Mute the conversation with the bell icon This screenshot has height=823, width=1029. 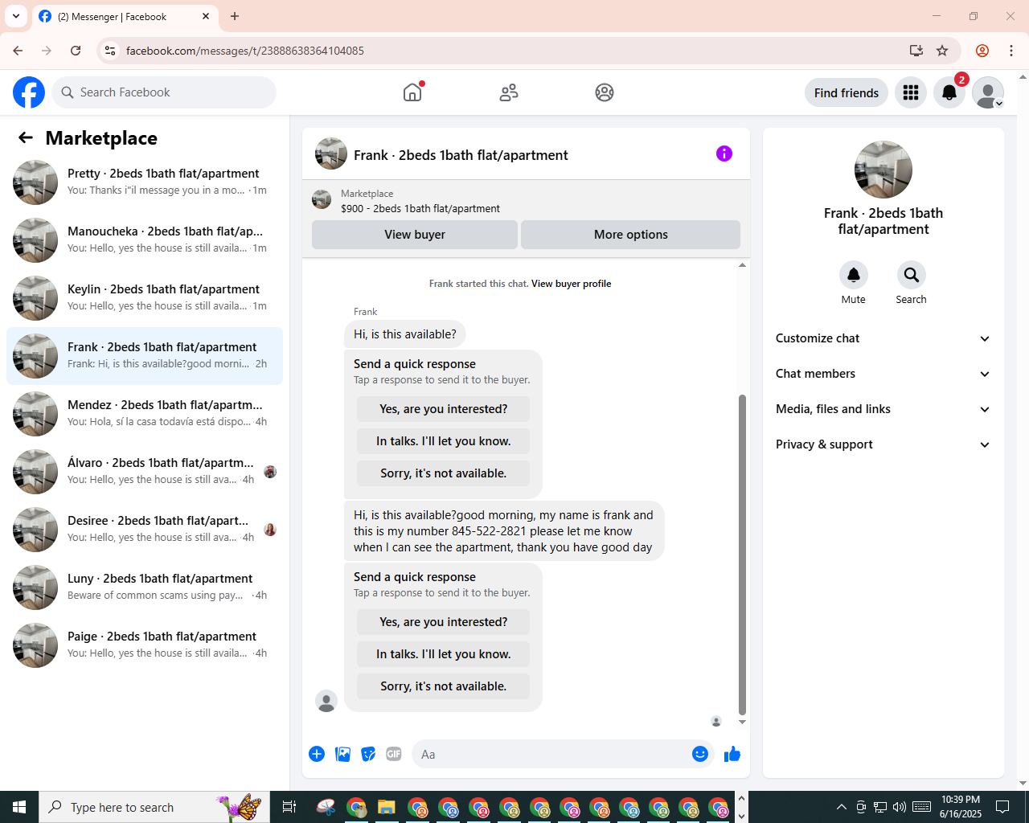(x=854, y=275)
